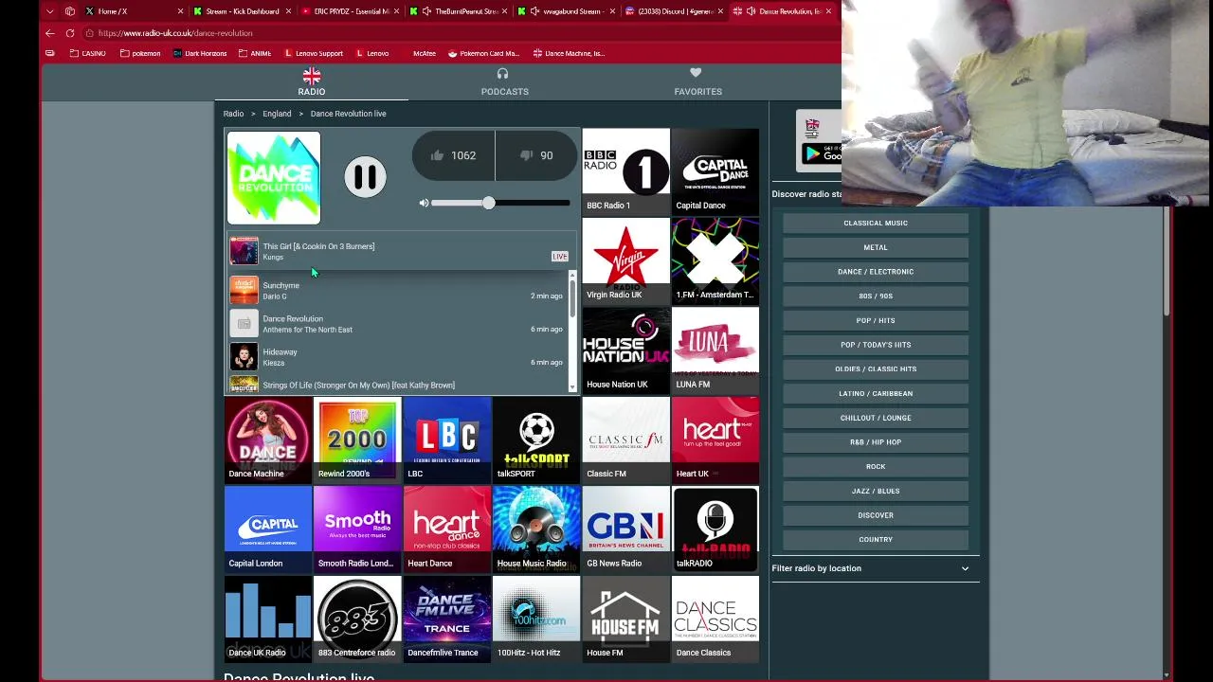Open Rewind 2000's station tile
The image size is (1213, 682).
point(357,439)
